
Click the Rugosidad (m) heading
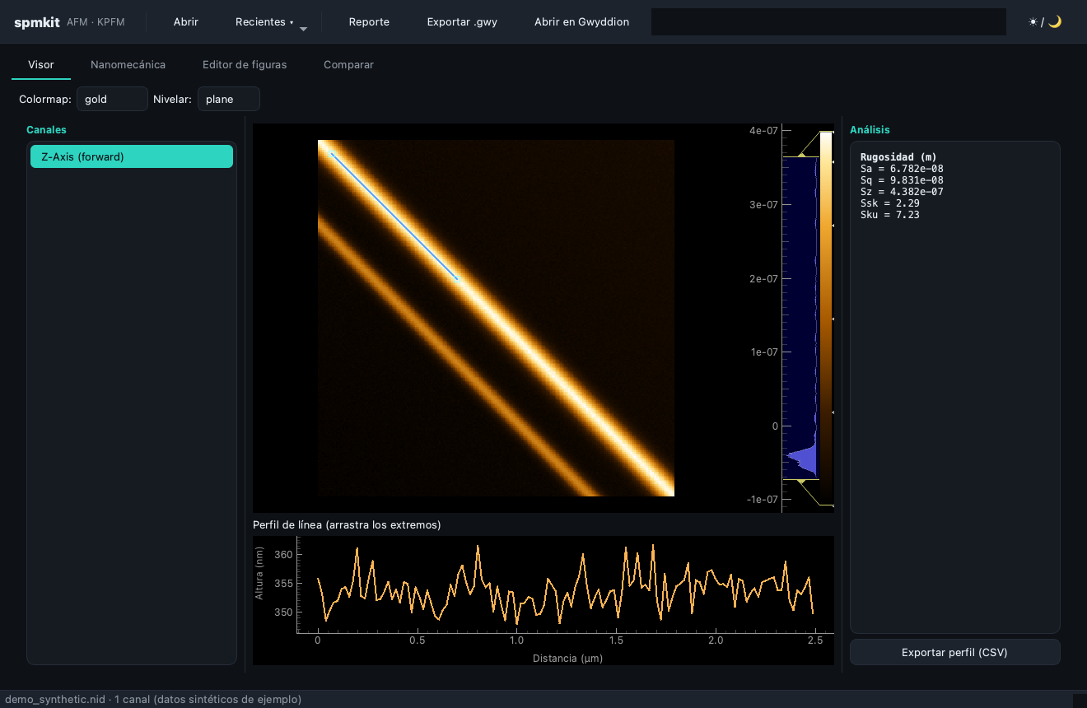(898, 157)
